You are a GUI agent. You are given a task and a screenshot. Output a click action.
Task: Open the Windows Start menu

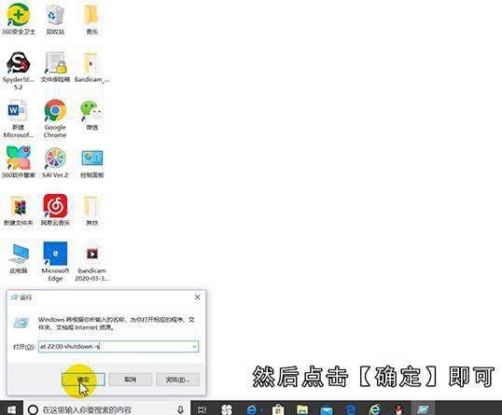(x=11, y=409)
